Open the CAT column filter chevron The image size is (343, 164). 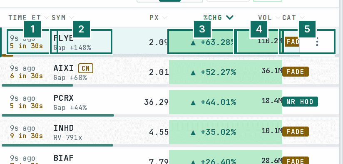[302, 17]
